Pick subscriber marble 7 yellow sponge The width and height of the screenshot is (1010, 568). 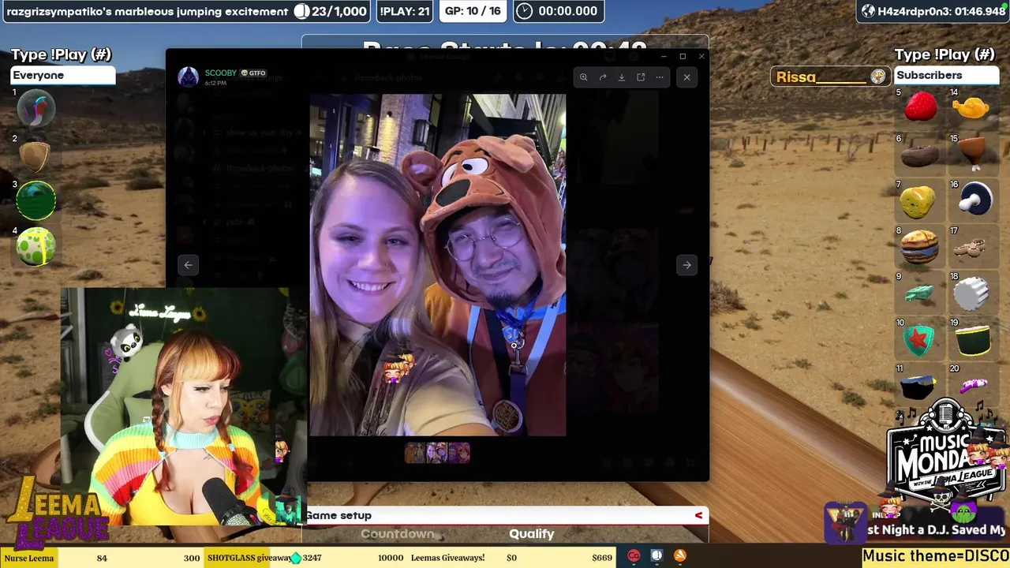tap(918, 201)
